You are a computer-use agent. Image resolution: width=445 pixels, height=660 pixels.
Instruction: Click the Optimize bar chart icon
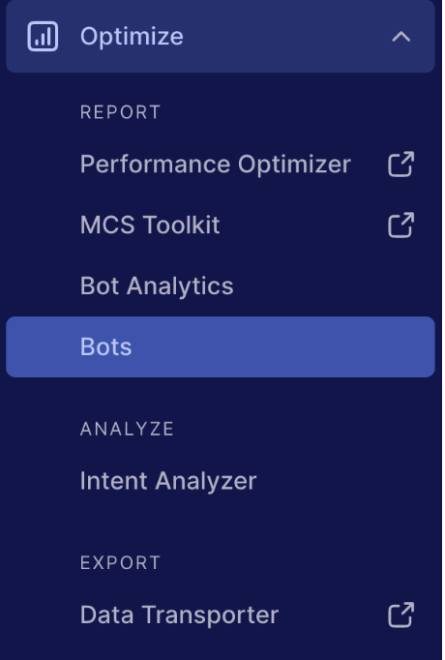click(43, 36)
